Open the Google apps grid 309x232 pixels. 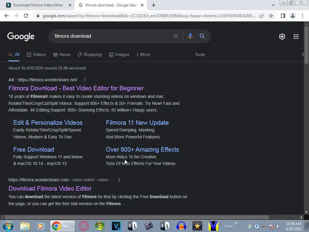(x=296, y=37)
